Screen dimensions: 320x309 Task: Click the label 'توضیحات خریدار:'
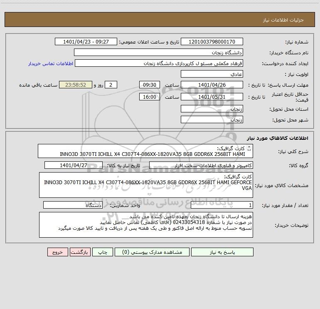tap(292, 226)
